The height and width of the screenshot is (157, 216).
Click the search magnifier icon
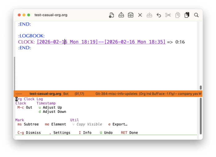[196, 15]
